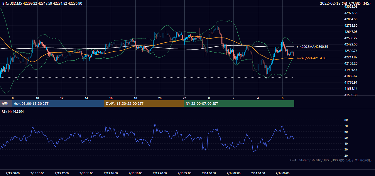Click the bottom date label 2/13 14:00

86,173
